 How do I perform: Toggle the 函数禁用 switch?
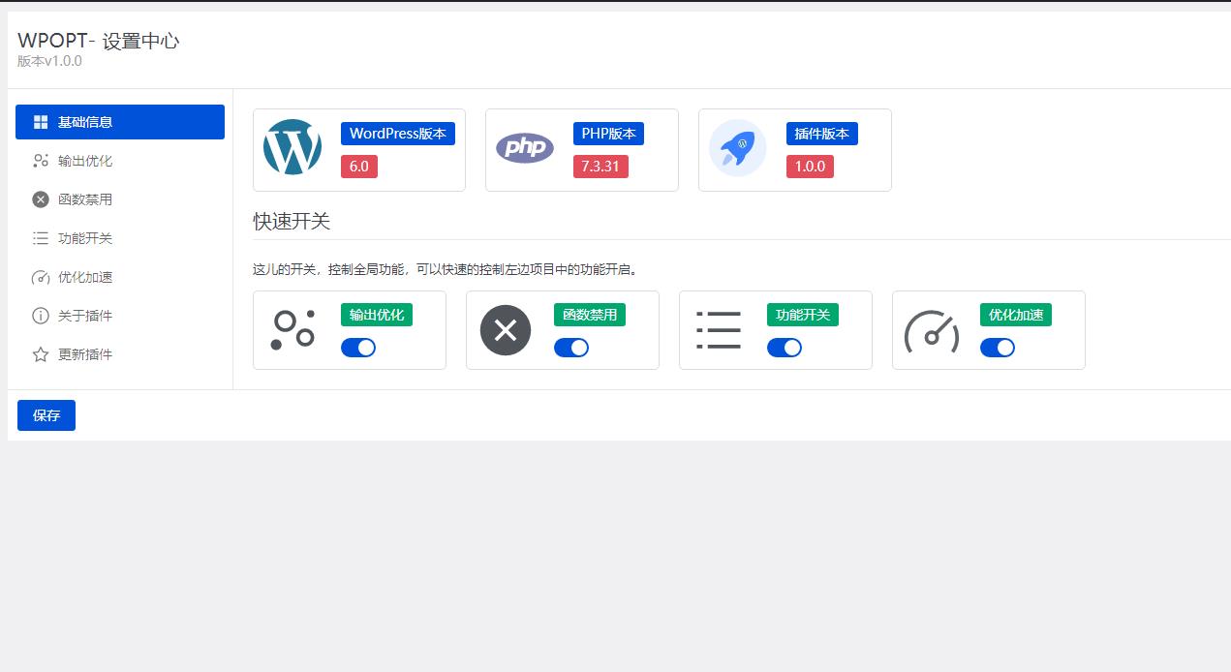point(571,348)
